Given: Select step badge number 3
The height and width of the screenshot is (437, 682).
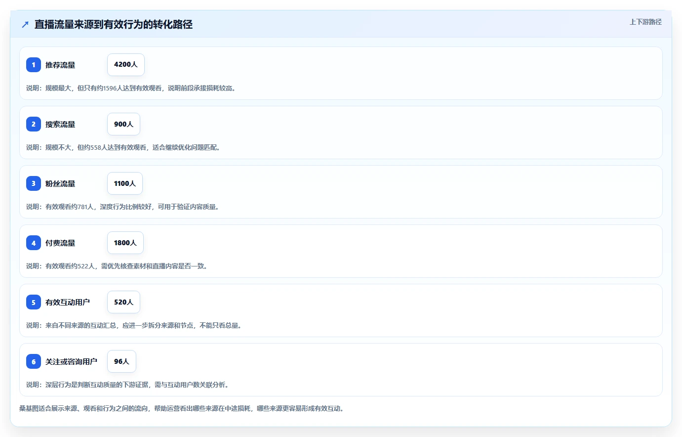Looking at the screenshot, I should [34, 183].
